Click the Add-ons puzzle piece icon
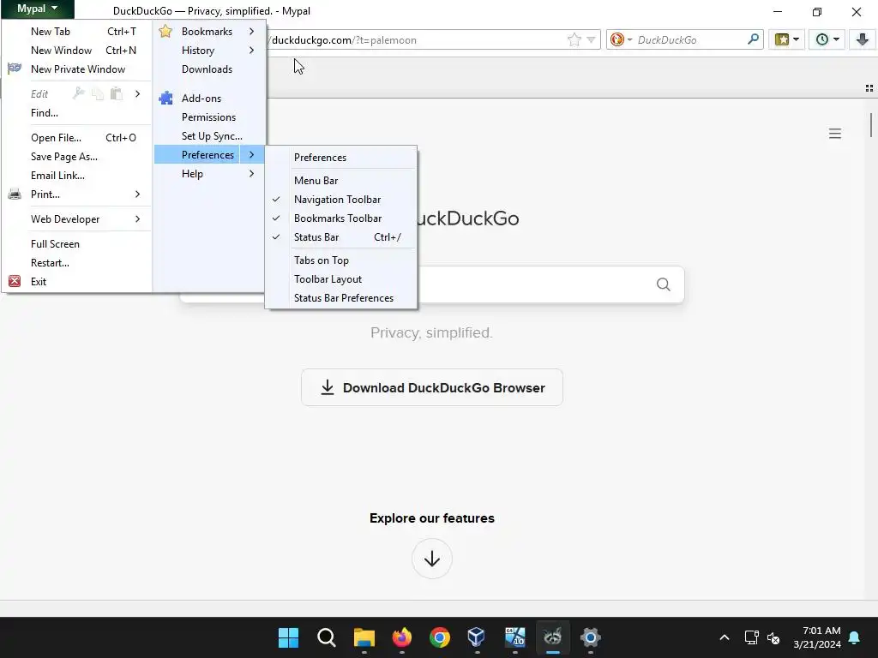Screen dimensions: 878x658 tap(165, 98)
